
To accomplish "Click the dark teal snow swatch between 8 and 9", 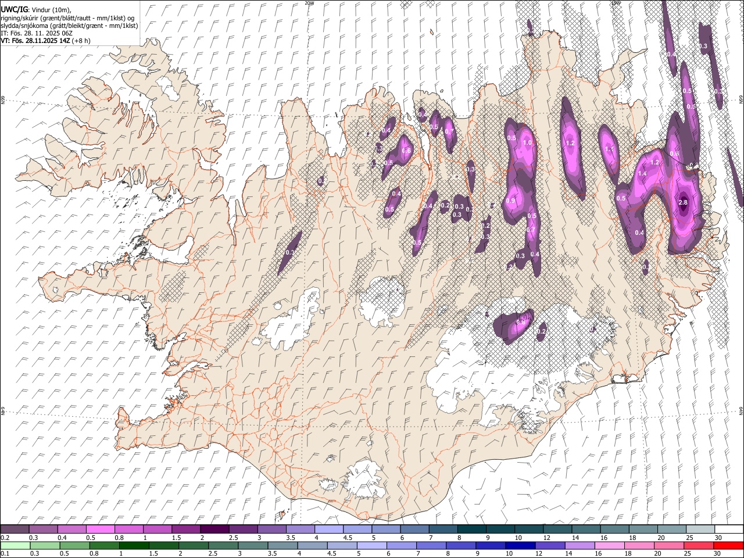I will coord(471,529).
